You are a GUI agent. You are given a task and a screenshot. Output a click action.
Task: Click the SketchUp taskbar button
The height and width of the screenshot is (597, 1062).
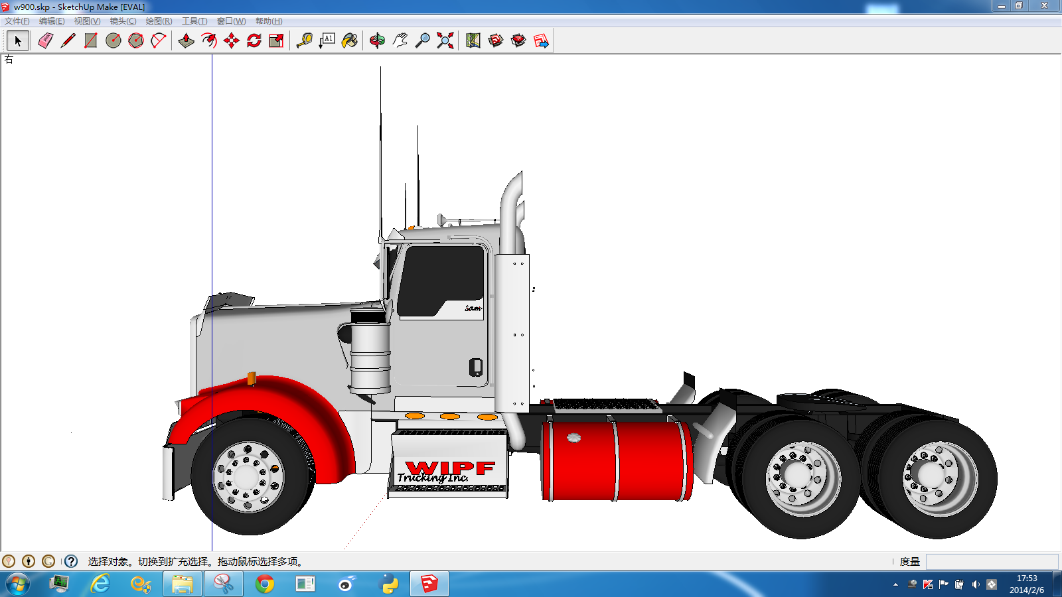coord(429,584)
